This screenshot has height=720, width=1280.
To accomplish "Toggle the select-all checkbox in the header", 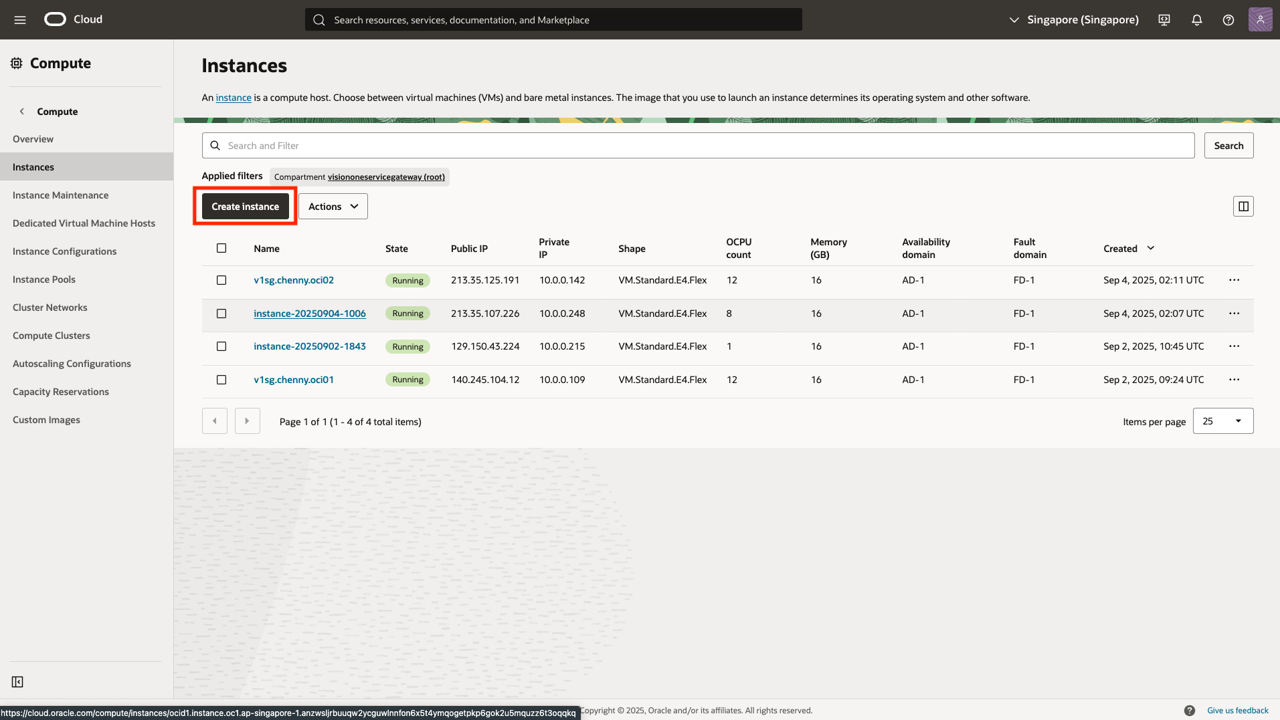I will pos(221,248).
